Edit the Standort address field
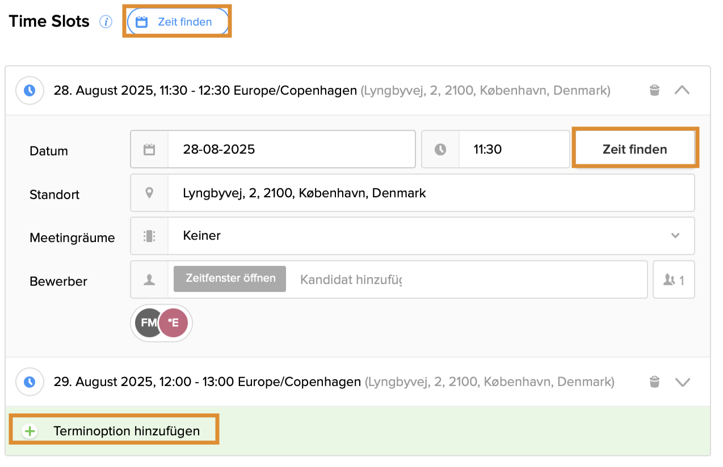Screen dimensions: 723x467 click(430, 193)
